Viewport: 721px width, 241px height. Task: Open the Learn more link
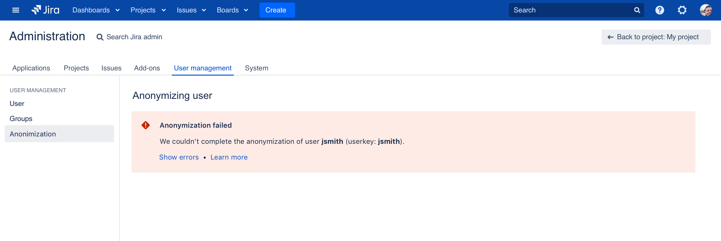[x=229, y=157]
